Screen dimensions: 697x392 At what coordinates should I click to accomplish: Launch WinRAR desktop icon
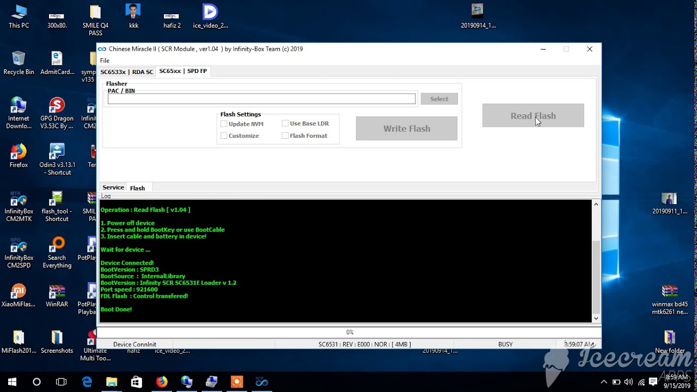tap(57, 296)
